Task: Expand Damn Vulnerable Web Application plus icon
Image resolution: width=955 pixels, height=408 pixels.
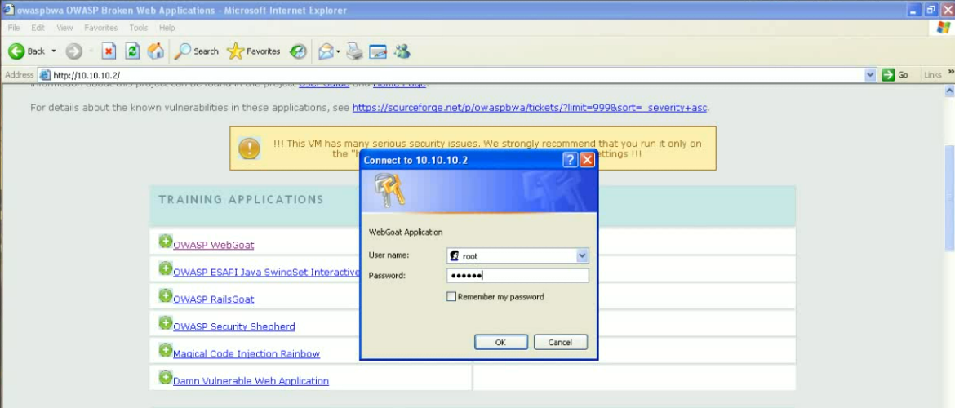Action: (165, 377)
